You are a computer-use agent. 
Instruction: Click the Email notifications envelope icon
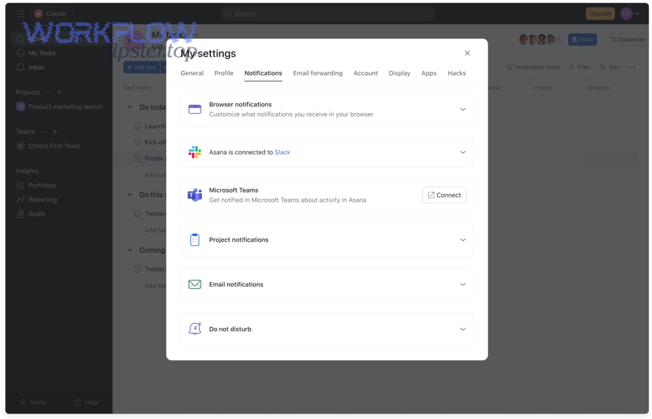[194, 284]
